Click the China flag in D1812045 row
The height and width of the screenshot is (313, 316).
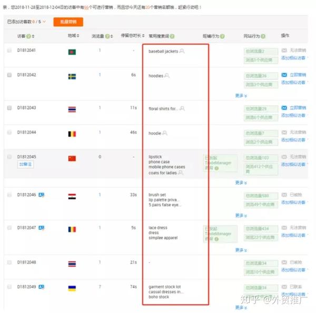click(72, 158)
